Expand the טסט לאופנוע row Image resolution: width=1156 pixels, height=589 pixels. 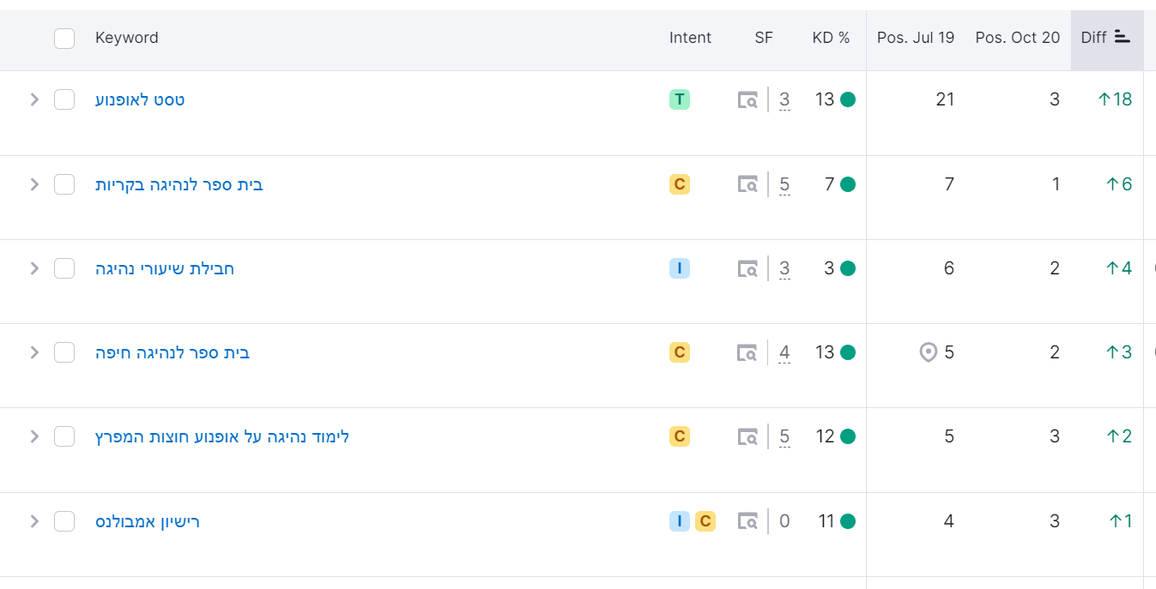point(34,99)
